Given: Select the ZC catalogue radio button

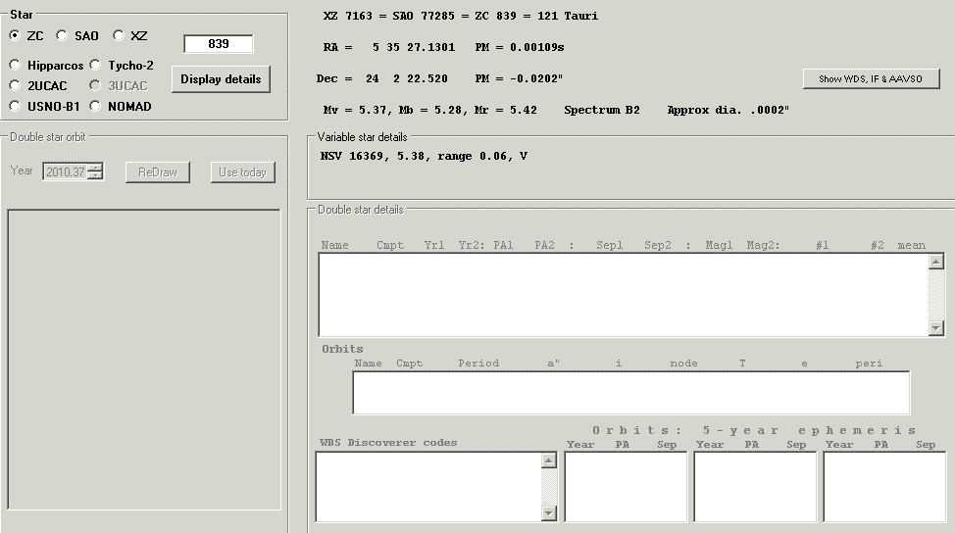Looking at the screenshot, I should (15, 35).
